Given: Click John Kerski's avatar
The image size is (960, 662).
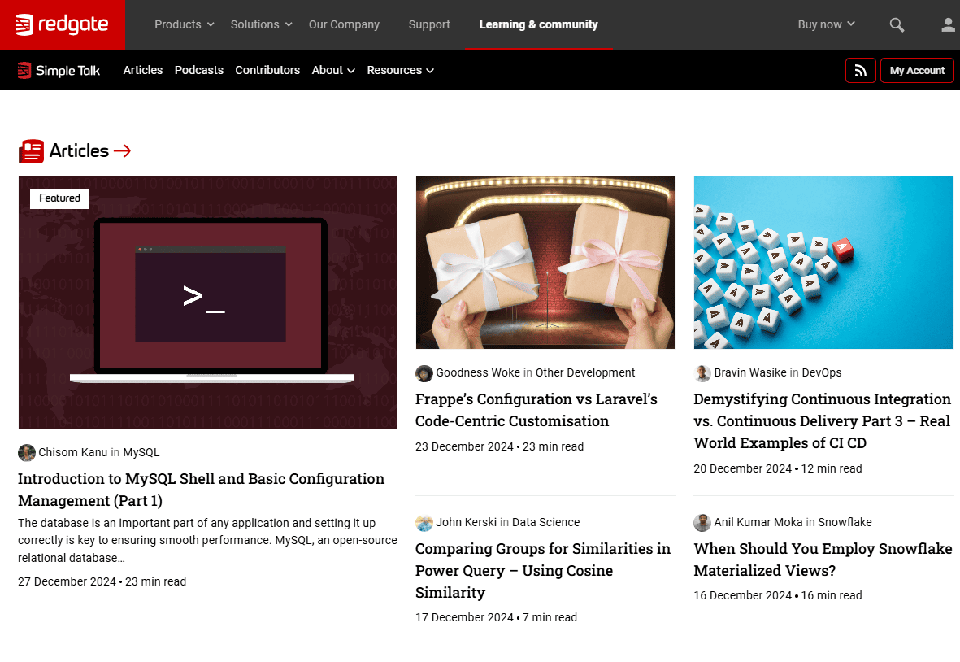Looking at the screenshot, I should click(x=424, y=522).
